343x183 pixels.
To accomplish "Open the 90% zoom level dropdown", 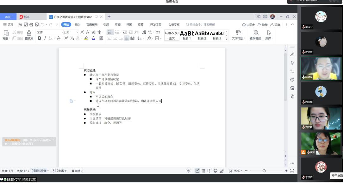I will [238, 171].
